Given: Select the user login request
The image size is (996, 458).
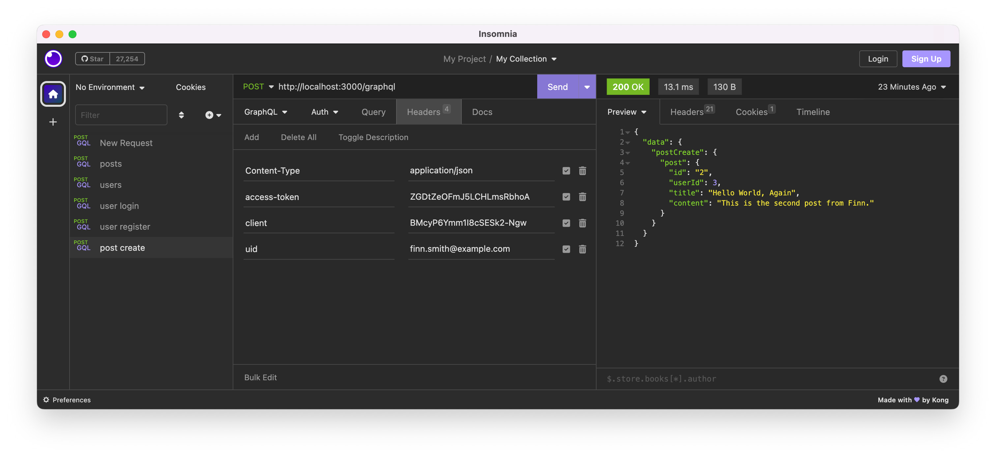Looking at the screenshot, I should pos(151,206).
